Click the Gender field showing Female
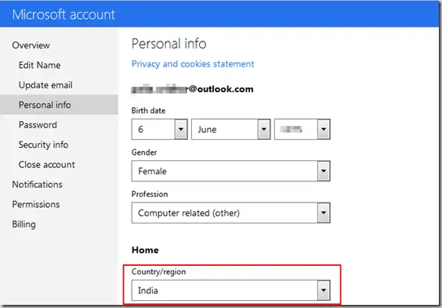 [231, 171]
